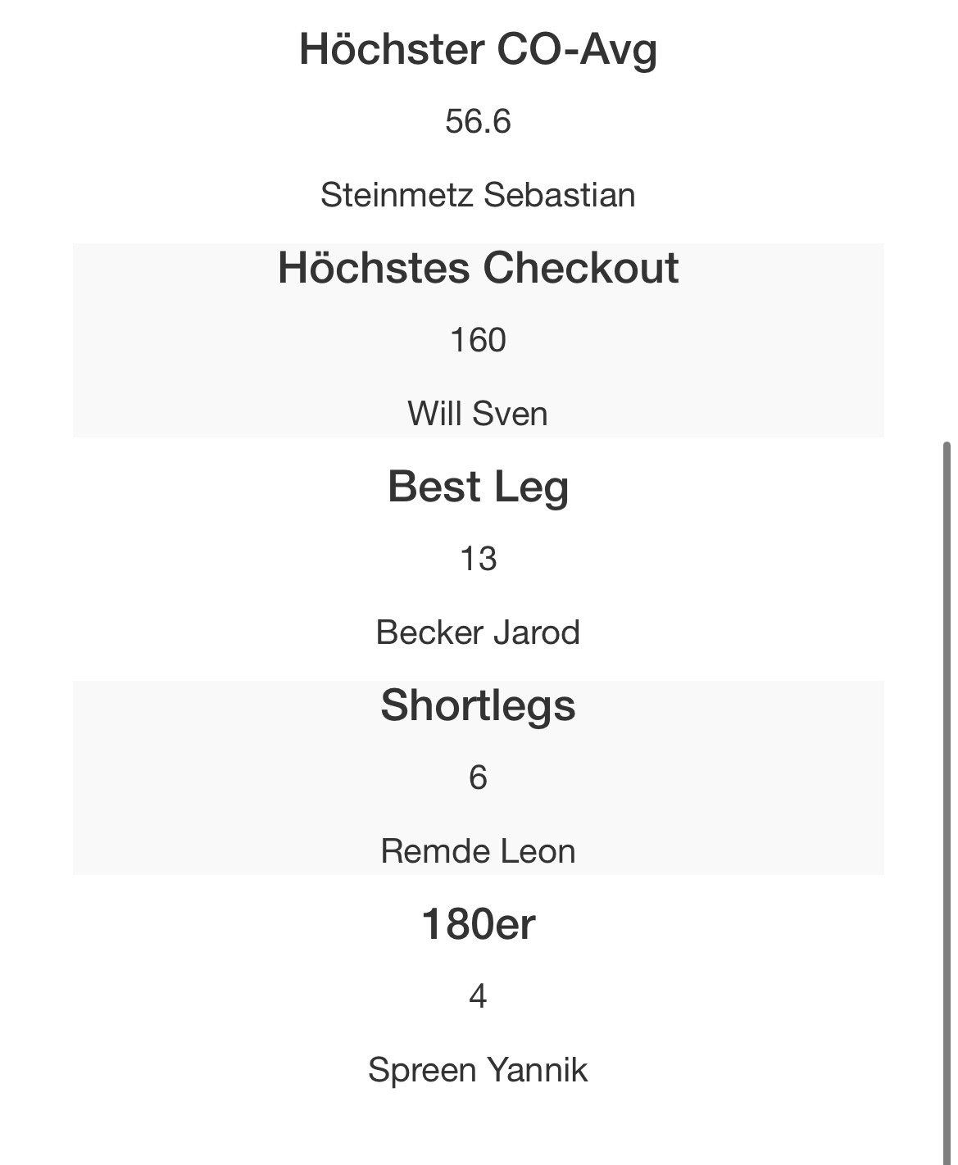Screen dimensions: 958x1165
Task: Click the Best Leg heading
Action: [x=478, y=487]
